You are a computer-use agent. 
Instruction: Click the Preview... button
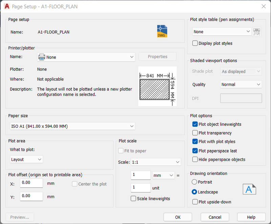[20, 217]
